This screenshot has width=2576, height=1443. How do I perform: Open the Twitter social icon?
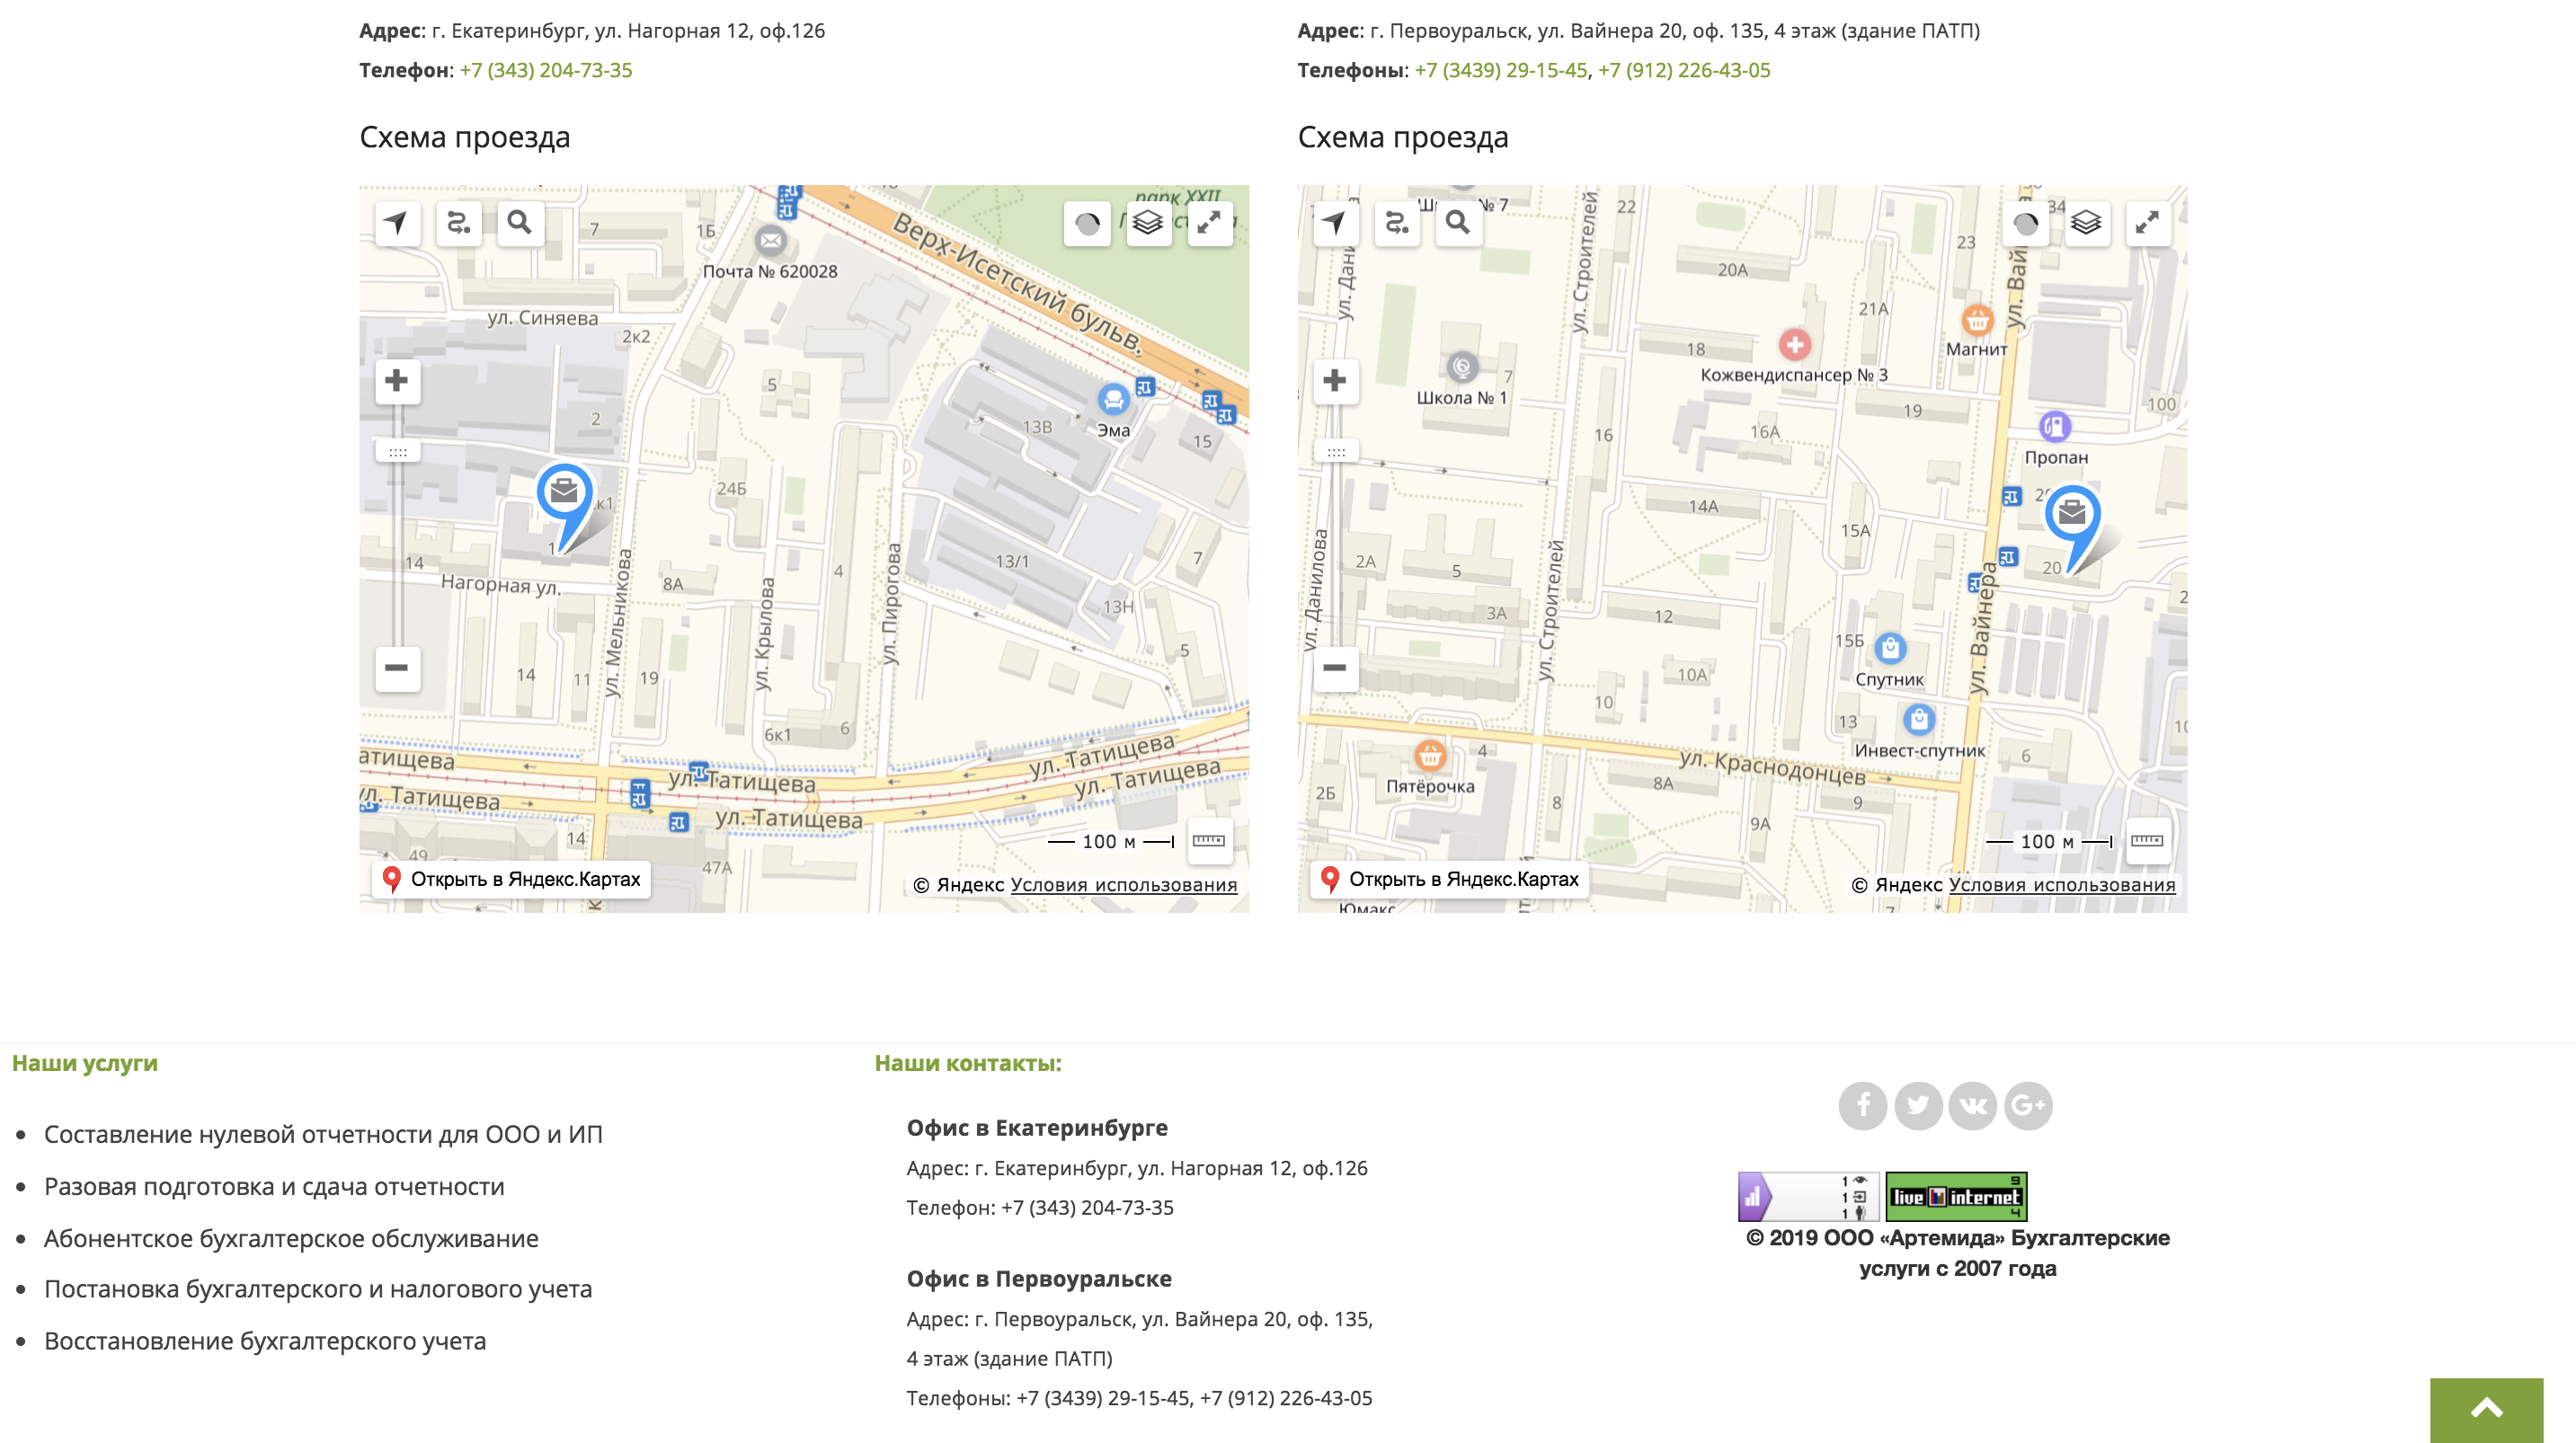point(1917,1105)
